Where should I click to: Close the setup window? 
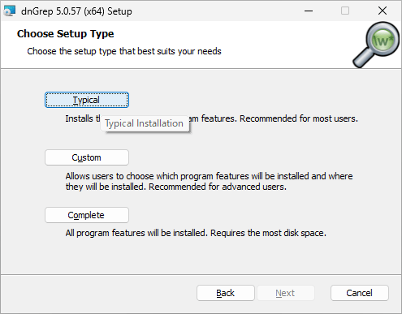(x=383, y=11)
